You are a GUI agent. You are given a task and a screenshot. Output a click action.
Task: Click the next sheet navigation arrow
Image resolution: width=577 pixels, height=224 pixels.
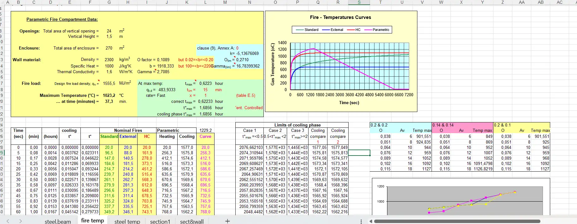(x=21, y=221)
